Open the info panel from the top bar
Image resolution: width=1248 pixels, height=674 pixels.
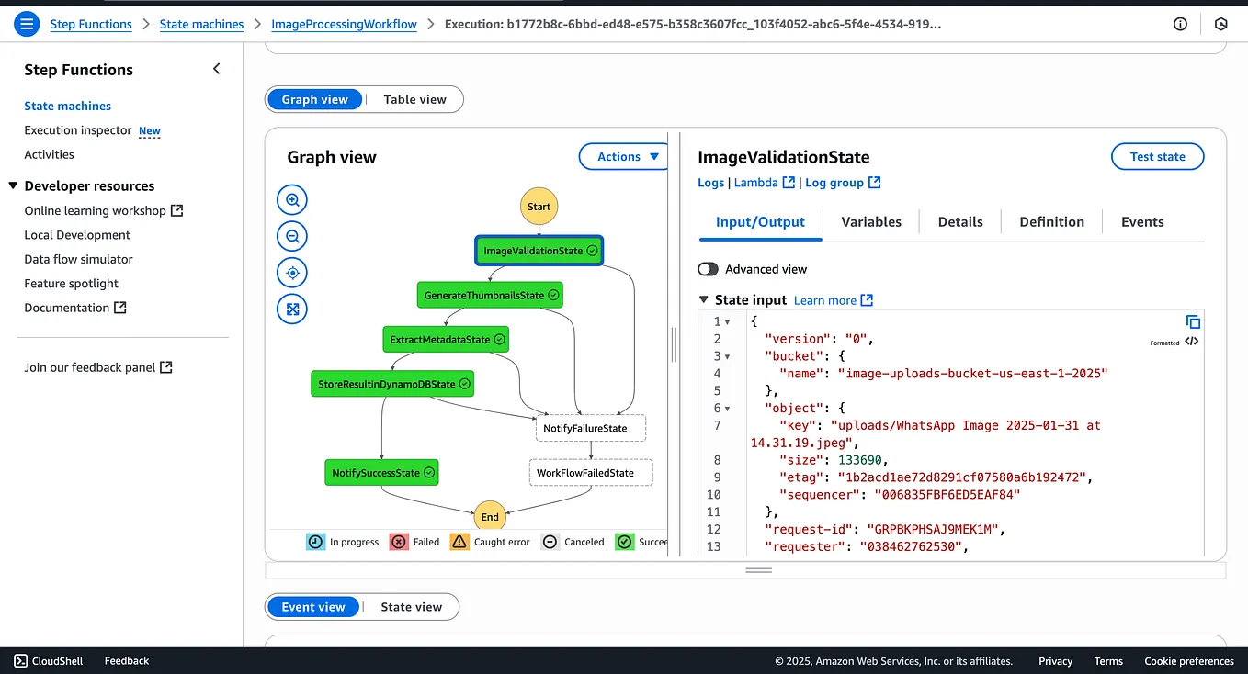pyautogui.click(x=1179, y=24)
